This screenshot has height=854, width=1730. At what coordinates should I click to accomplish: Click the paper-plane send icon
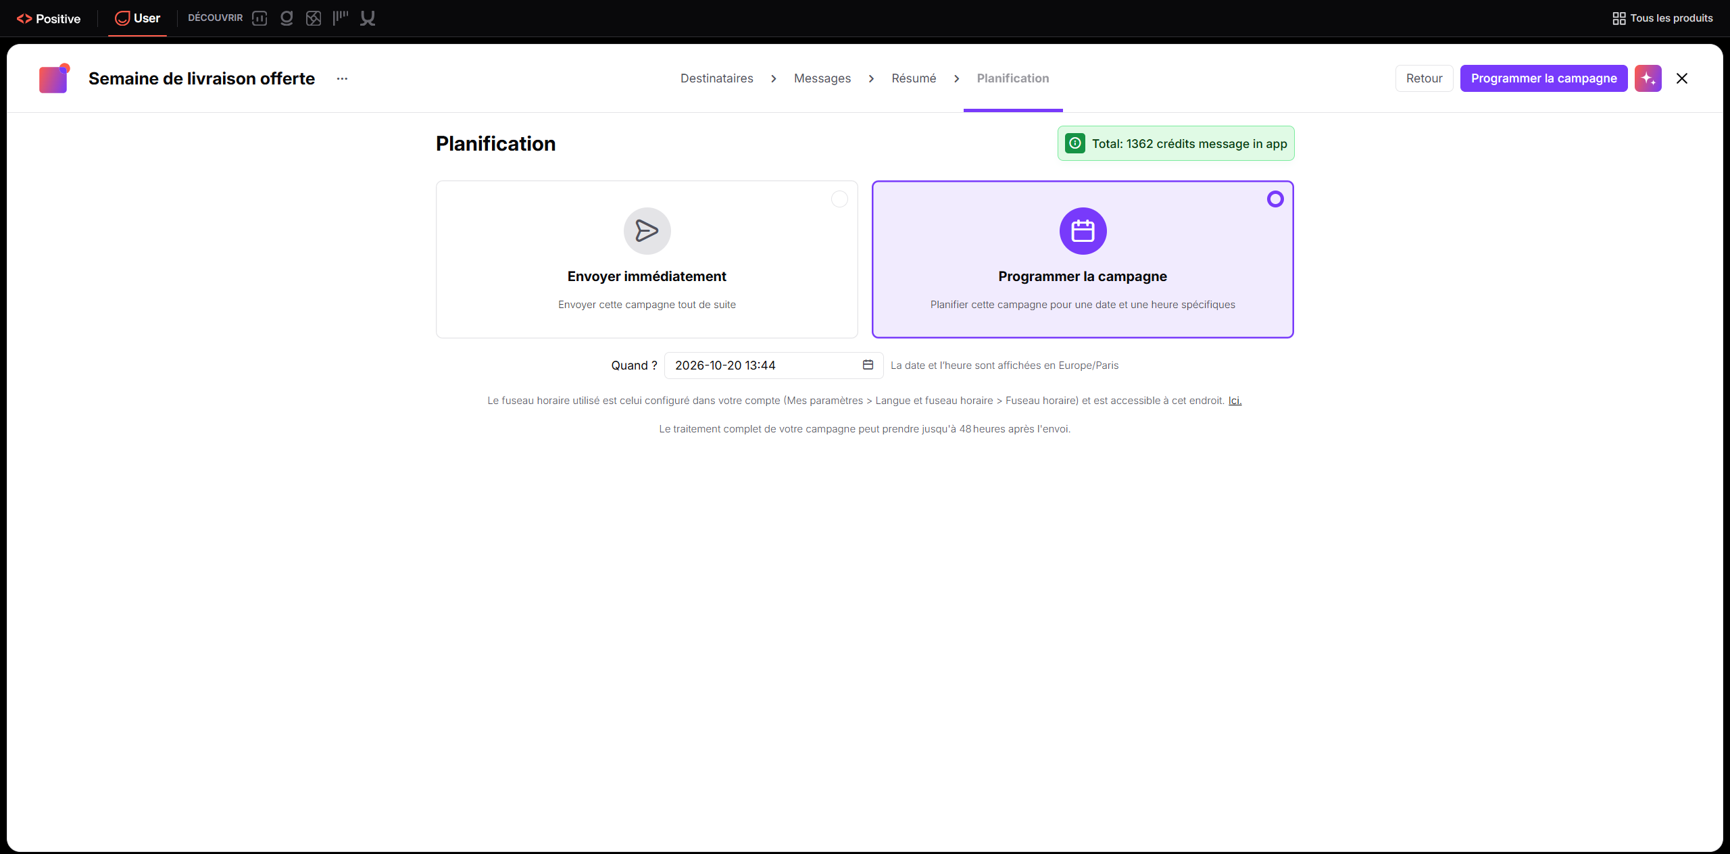647,231
